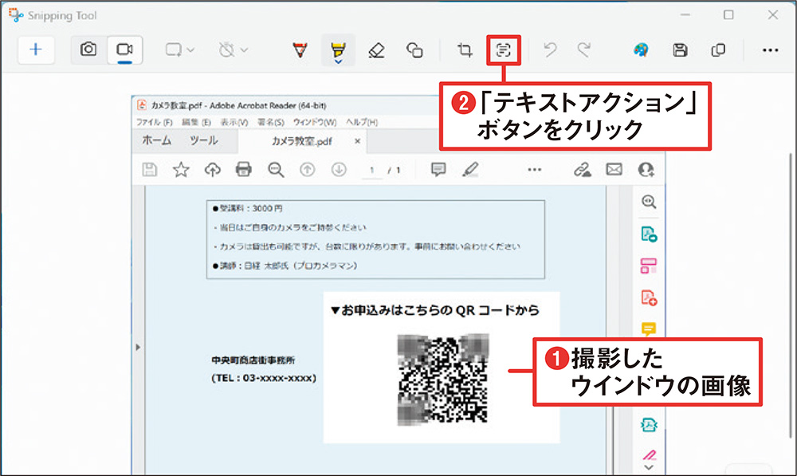Click the Save icon in Snipping Tool toolbar

pos(680,49)
